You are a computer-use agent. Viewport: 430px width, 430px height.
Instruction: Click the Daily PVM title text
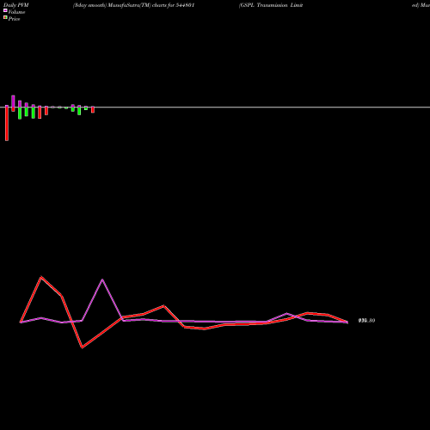tap(16, 5)
